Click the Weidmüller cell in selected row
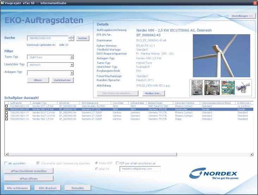Viewport: 258px width, 195px height. [181, 109]
